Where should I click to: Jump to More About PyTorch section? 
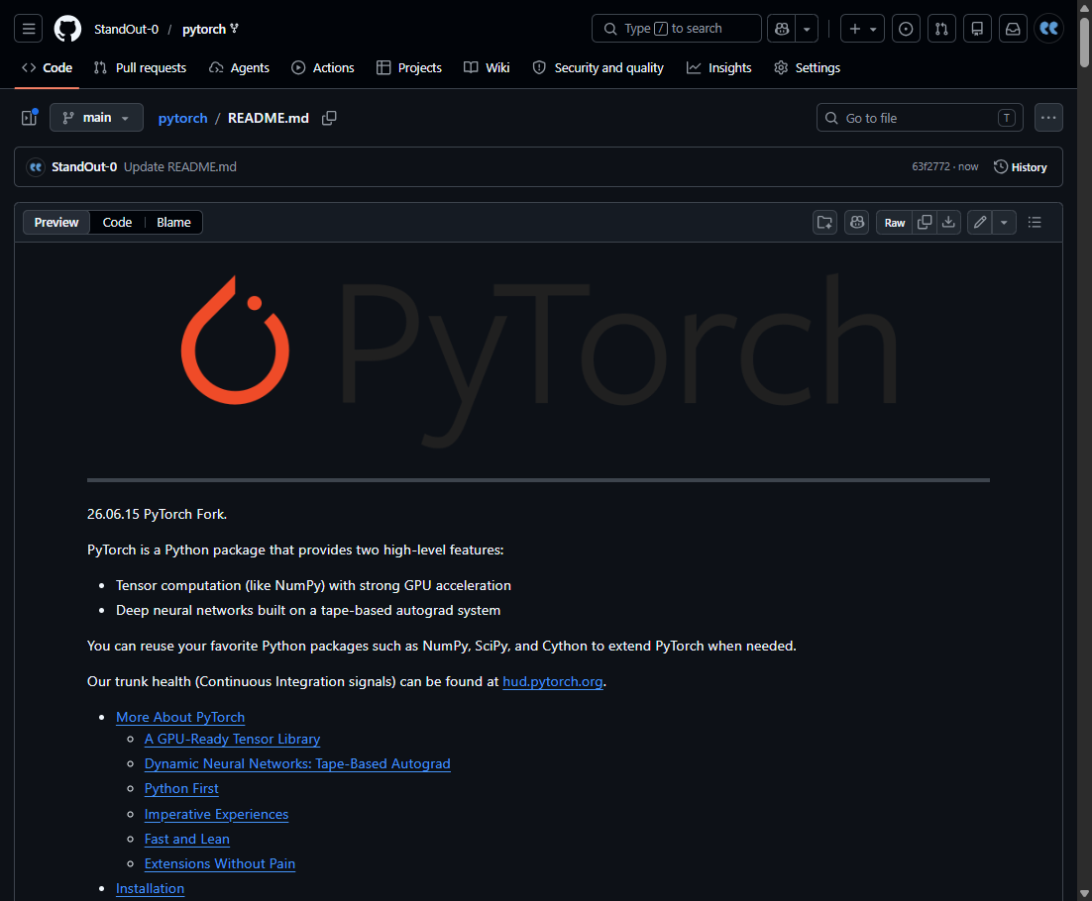pyautogui.click(x=180, y=717)
